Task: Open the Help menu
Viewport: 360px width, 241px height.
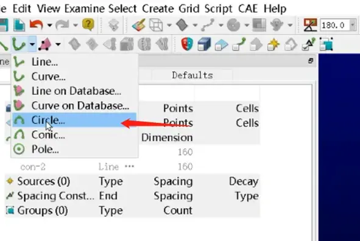Action: pos(275,9)
